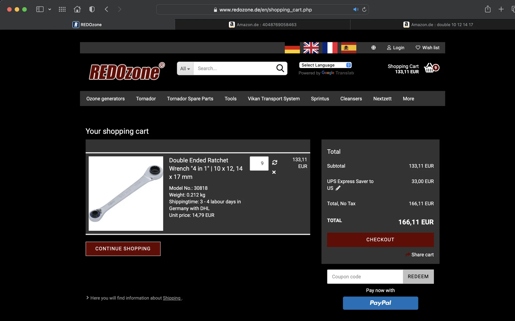This screenshot has height=321, width=515.
Task: Edit UPS shipping with pencil icon
Action: coord(338,188)
